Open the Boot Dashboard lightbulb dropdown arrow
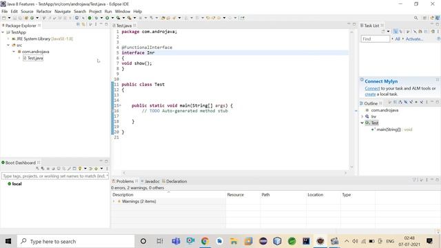Viewport: 441px width, 248px height. (x=85, y=169)
